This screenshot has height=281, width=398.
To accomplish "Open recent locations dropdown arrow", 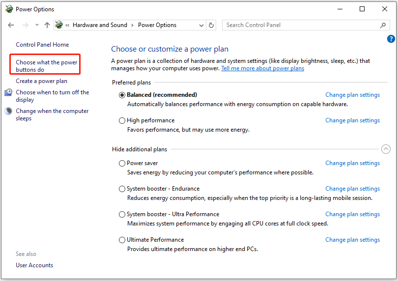I will click(37, 25).
